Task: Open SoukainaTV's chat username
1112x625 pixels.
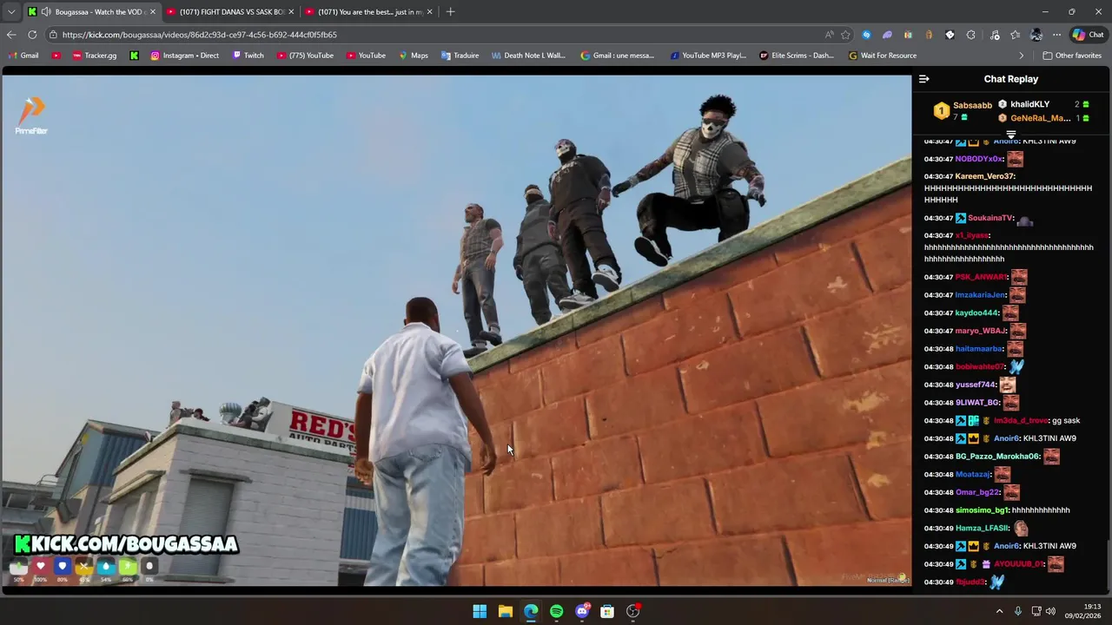Action: [990, 218]
